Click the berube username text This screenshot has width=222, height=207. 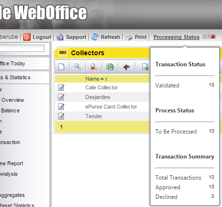pyautogui.click(x=9, y=37)
